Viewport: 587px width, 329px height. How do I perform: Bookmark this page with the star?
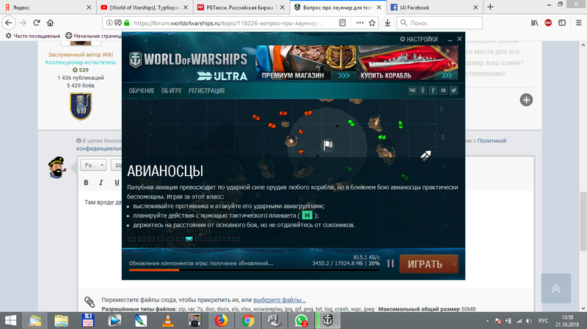[x=372, y=23]
